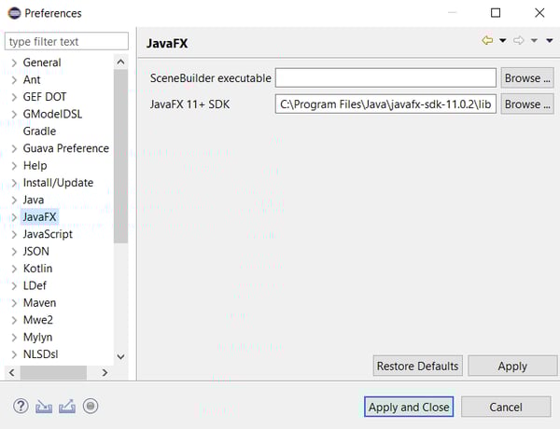The width and height of the screenshot is (560, 429).
Task: Click the Import preferences icon
Action: pos(44,406)
